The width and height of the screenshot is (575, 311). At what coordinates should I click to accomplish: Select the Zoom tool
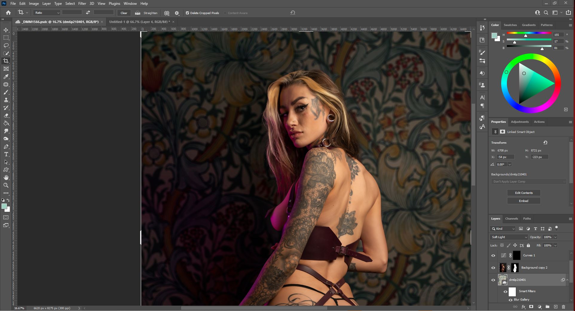coord(6,186)
